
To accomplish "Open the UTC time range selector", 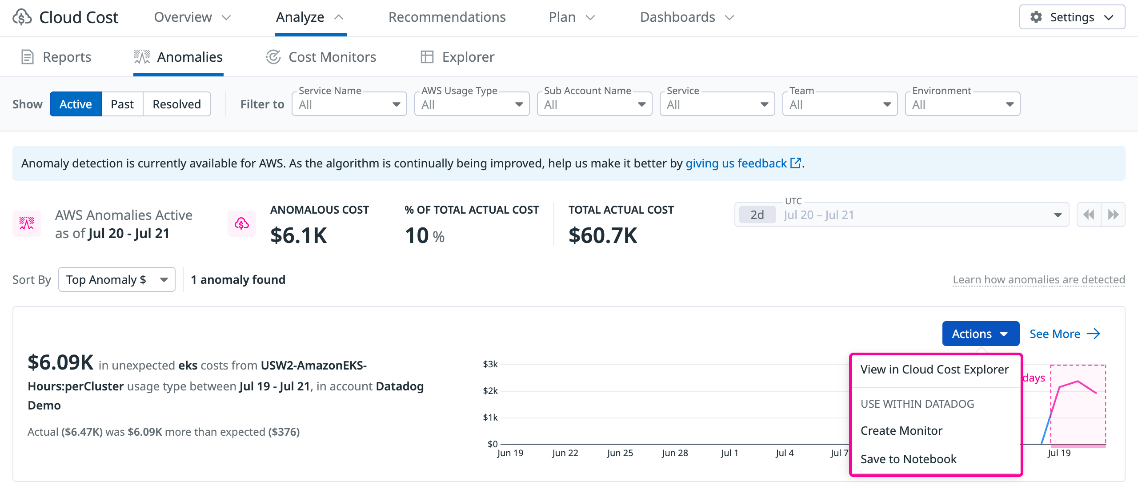I will [x=902, y=215].
